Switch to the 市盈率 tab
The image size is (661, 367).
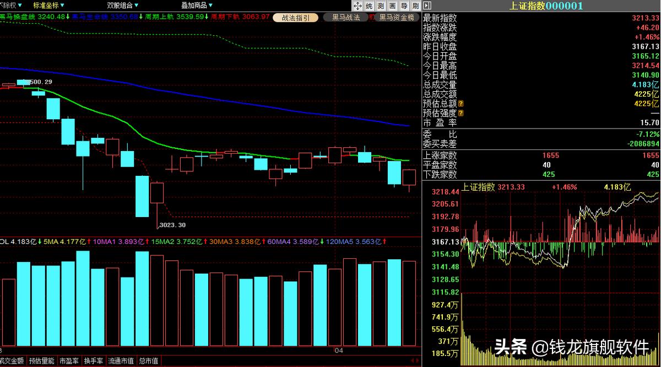click(69, 361)
